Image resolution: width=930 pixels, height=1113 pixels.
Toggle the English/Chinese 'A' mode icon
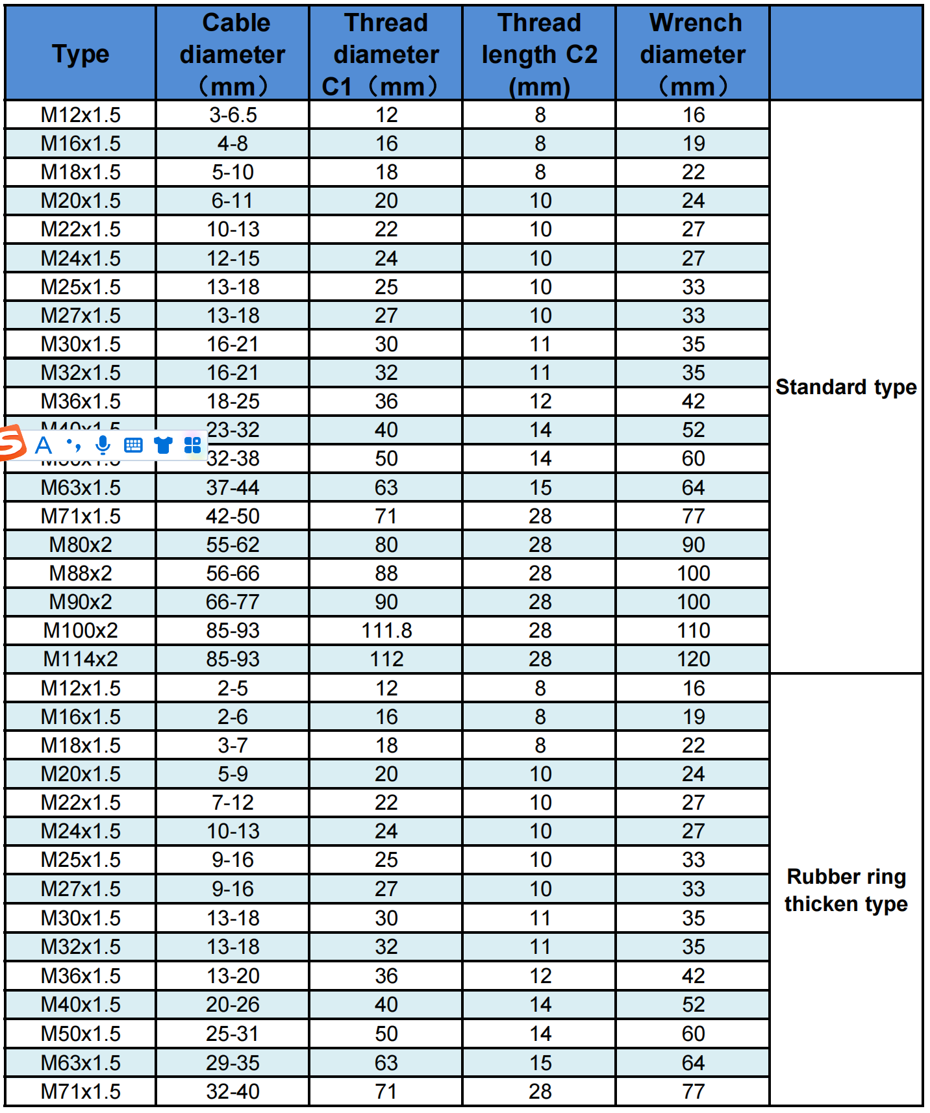point(44,445)
